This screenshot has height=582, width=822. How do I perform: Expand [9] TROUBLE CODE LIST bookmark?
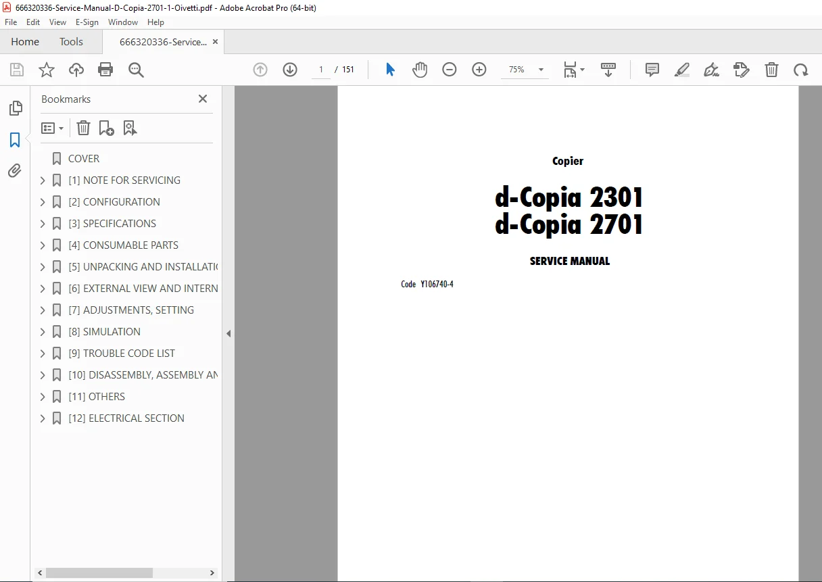[43, 354]
